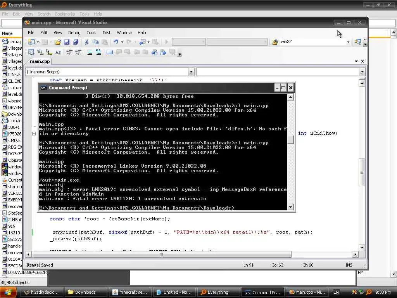The width and height of the screenshot is (397, 298).
Task: Open the Window menu
Action: (124, 33)
